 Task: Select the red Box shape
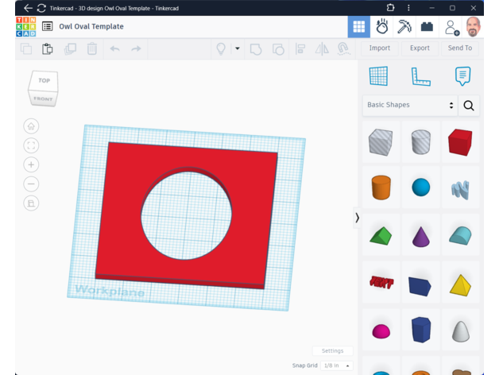pyautogui.click(x=460, y=142)
